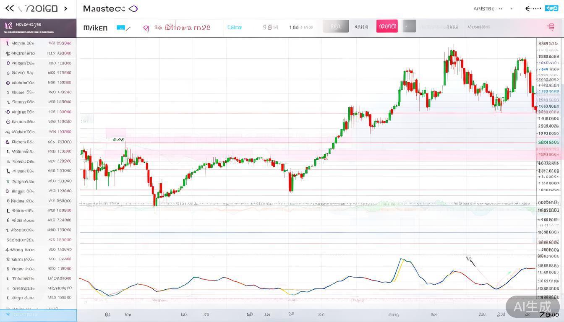564x322 pixels.
Task: Select the watchlist row with value 1.89800
Action: (38, 102)
